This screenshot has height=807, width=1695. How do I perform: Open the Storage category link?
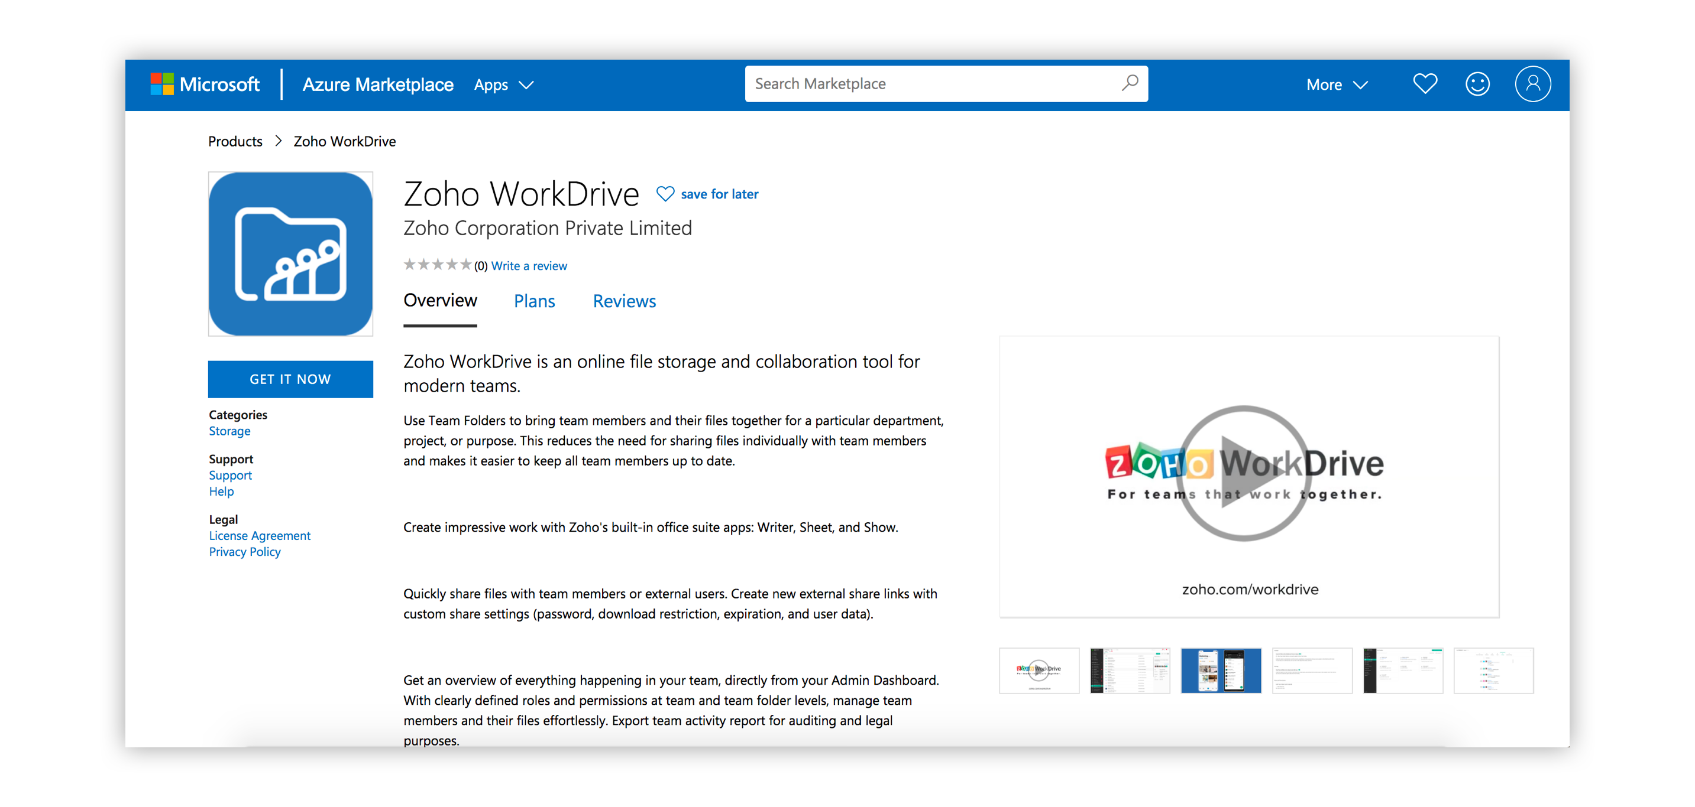(229, 431)
